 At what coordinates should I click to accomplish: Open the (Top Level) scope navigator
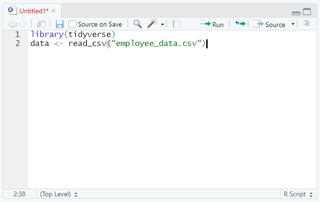59,194
